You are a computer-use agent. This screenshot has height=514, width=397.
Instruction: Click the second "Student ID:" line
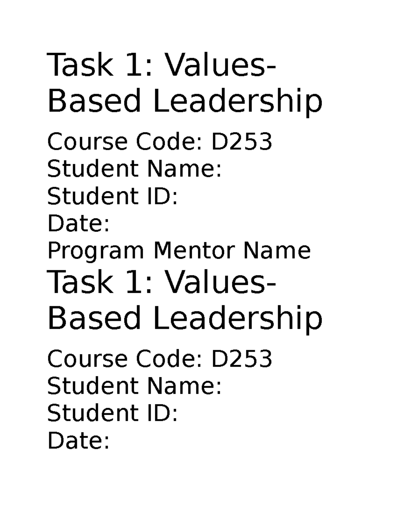[112, 413]
